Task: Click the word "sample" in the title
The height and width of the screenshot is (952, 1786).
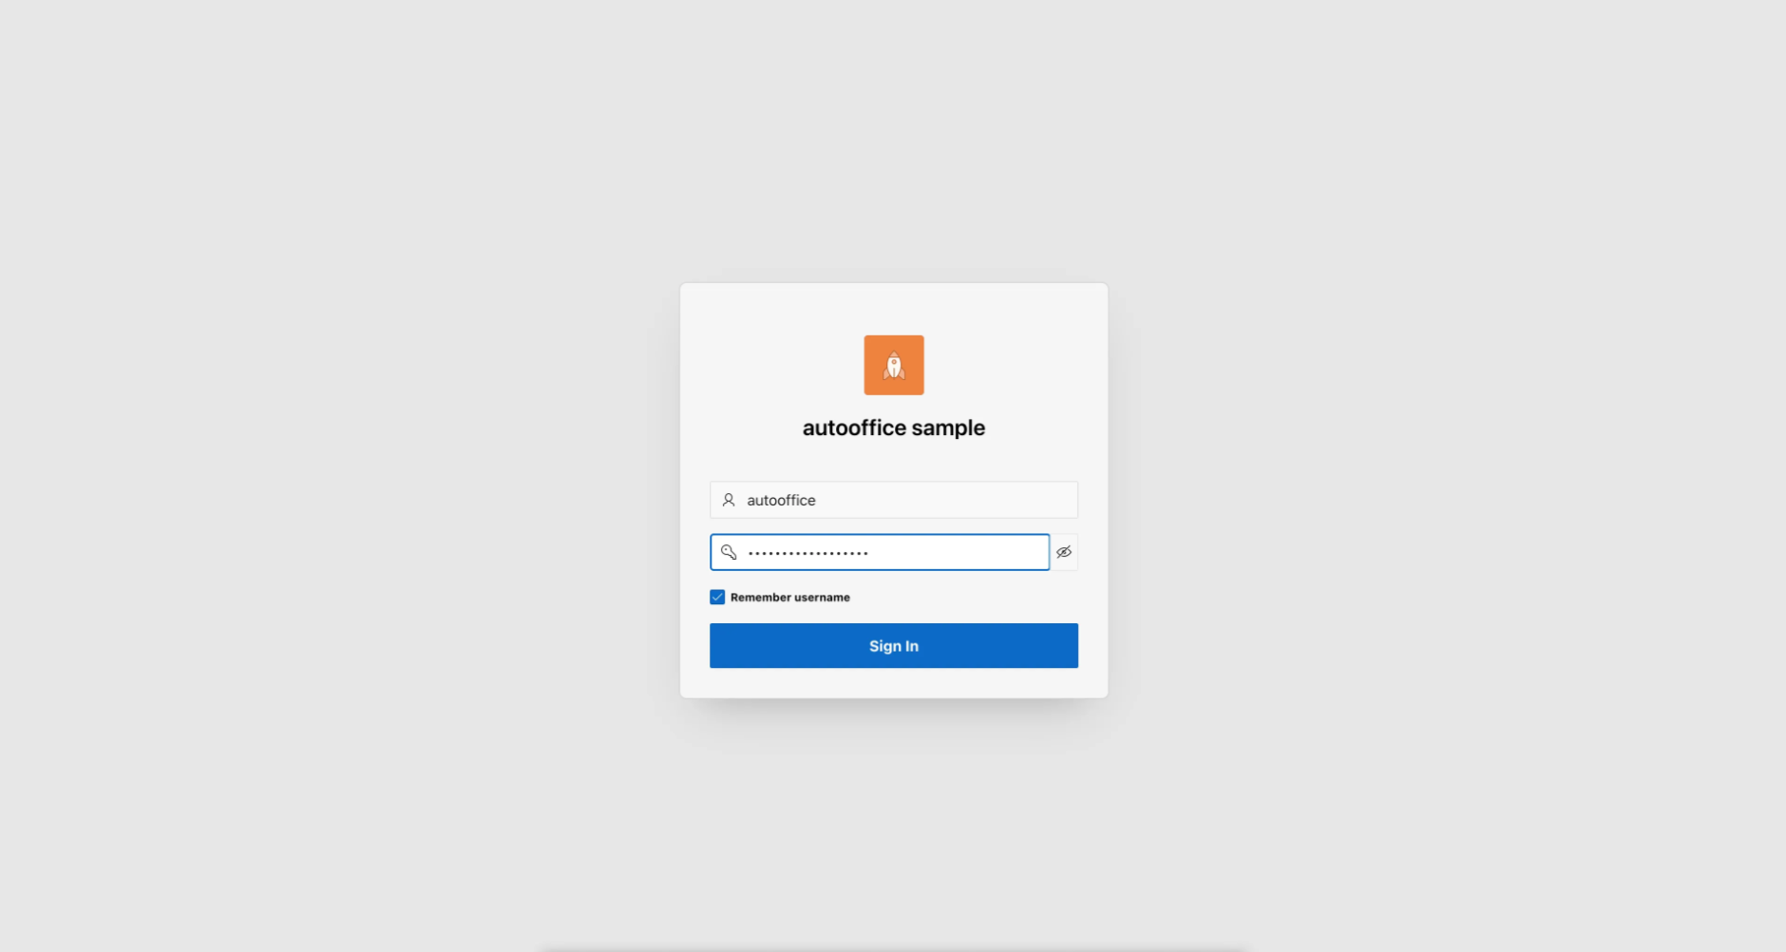Action: pyautogui.click(x=948, y=428)
